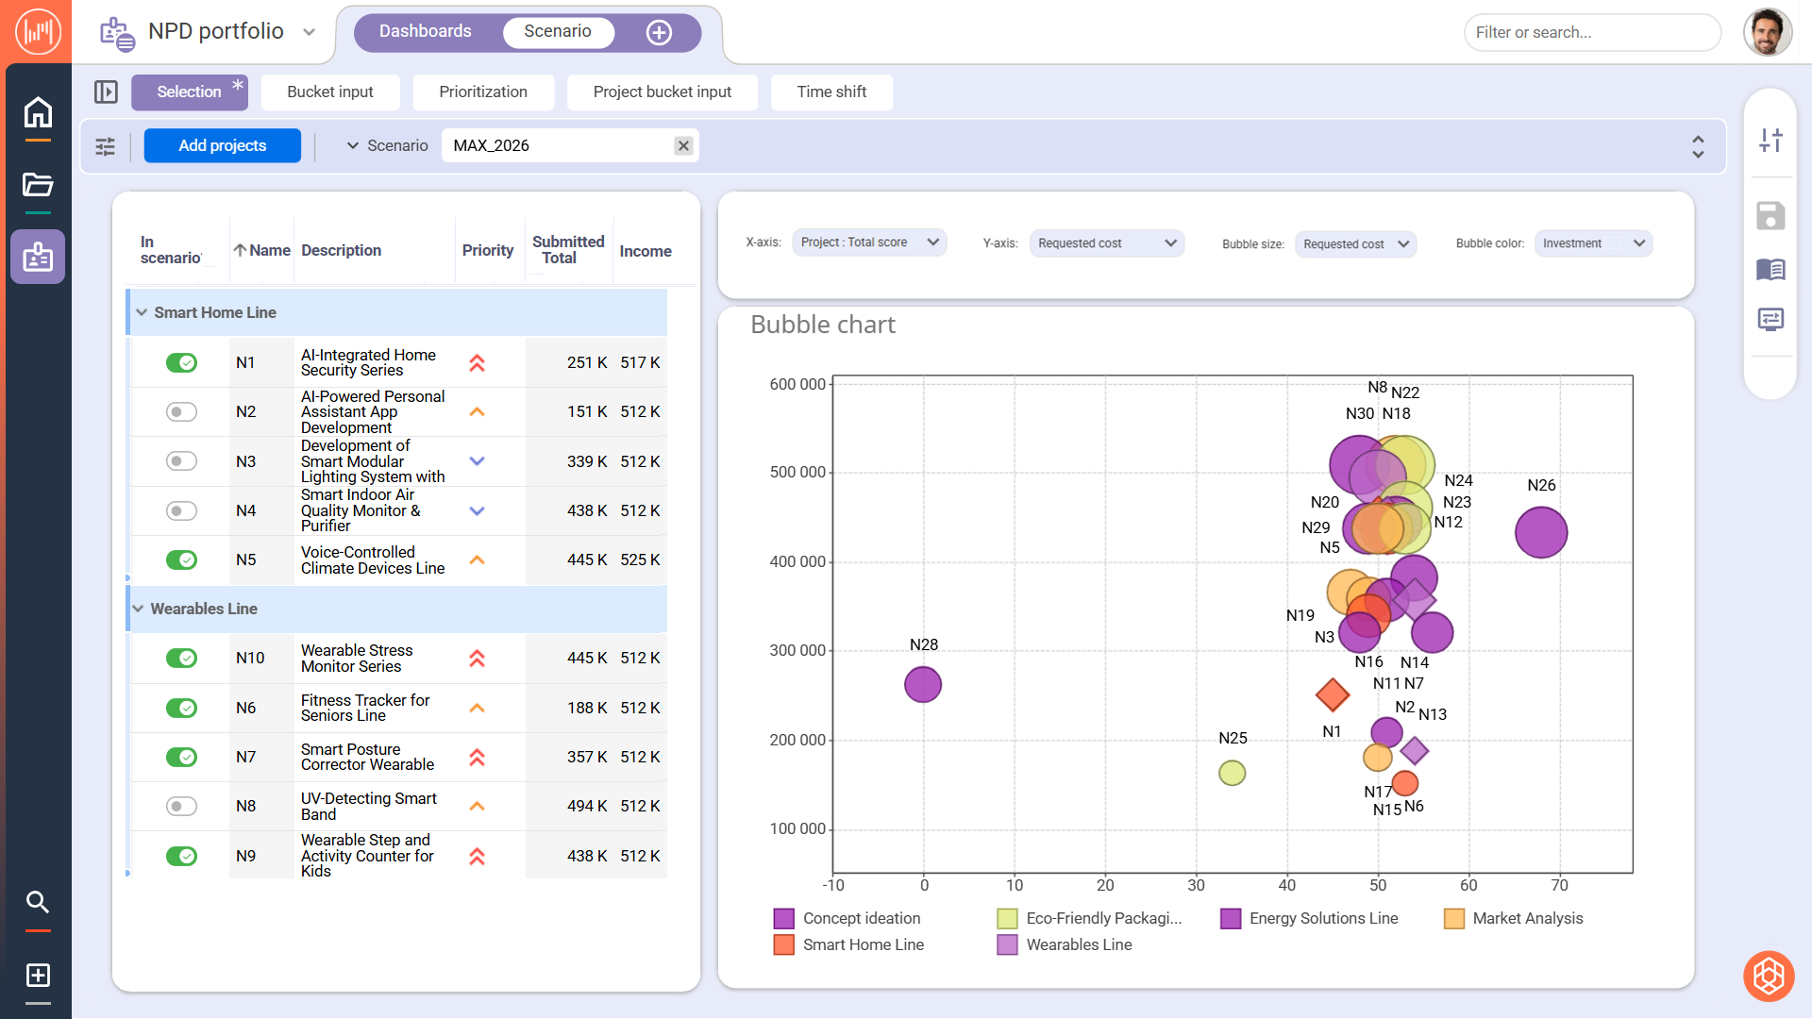The image size is (1812, 1019).
Task: Open the Bucket input tab
Action: click(x=330, y=92)
